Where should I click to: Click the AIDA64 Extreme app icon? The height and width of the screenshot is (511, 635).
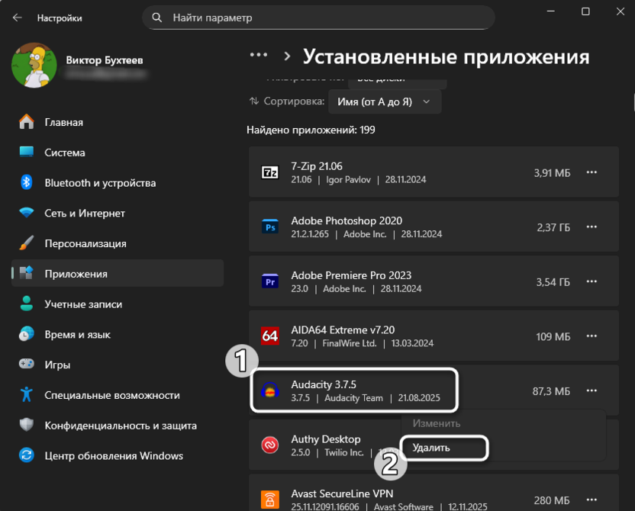269,335
